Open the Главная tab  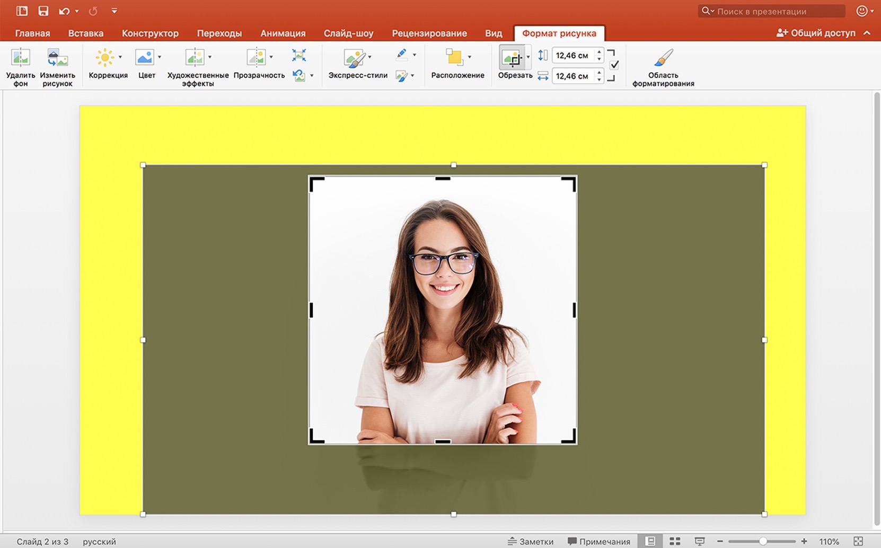click(32, 33)
